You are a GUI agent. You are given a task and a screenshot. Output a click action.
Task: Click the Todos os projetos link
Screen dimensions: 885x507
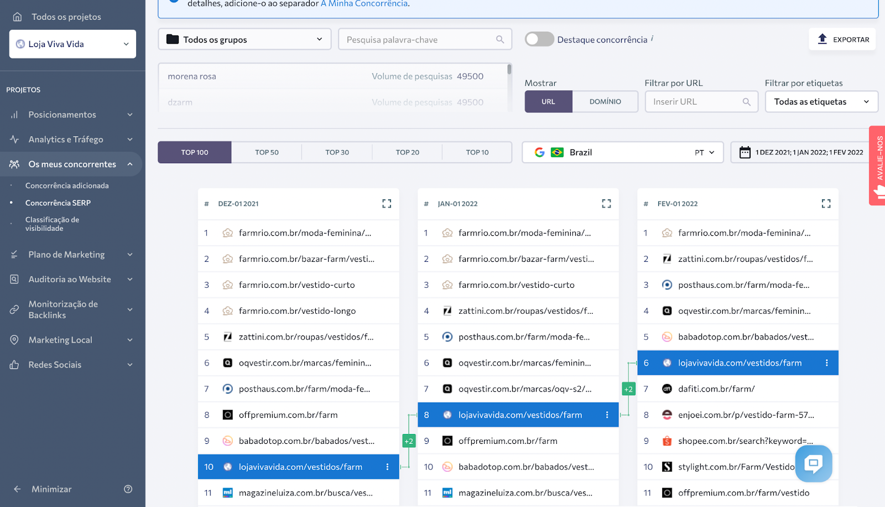pyautogui.click(x=66, y=17)
